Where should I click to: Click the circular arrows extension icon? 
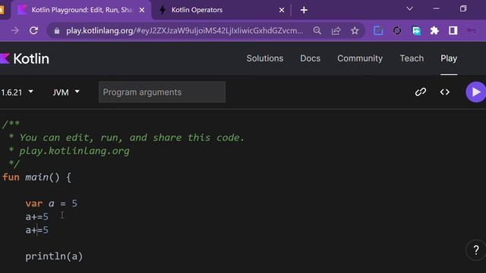(397, 30)
